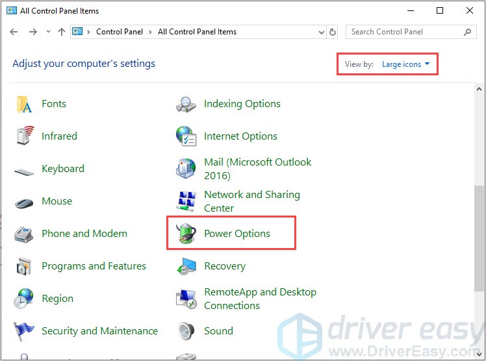Open the Recovery link
This screenshot has width=486, height=361.
tap(225, 266)
